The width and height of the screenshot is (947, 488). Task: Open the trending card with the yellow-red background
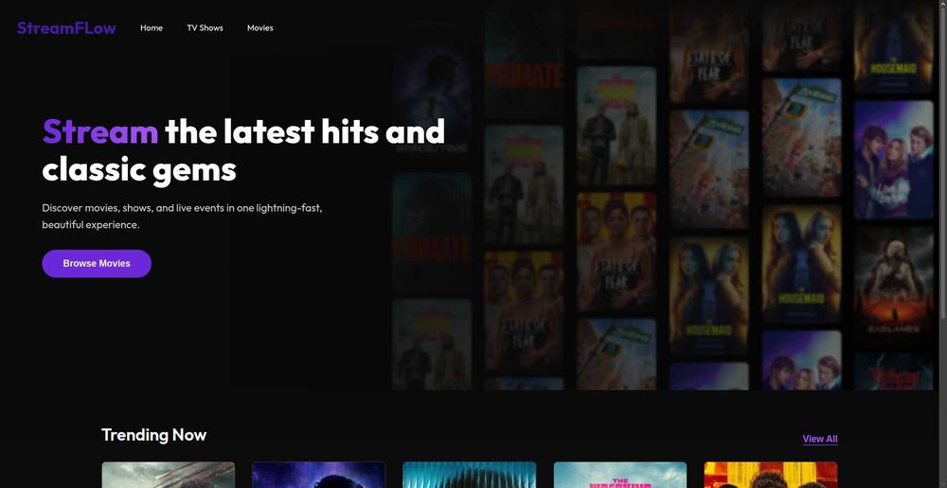tap(771, 475)
